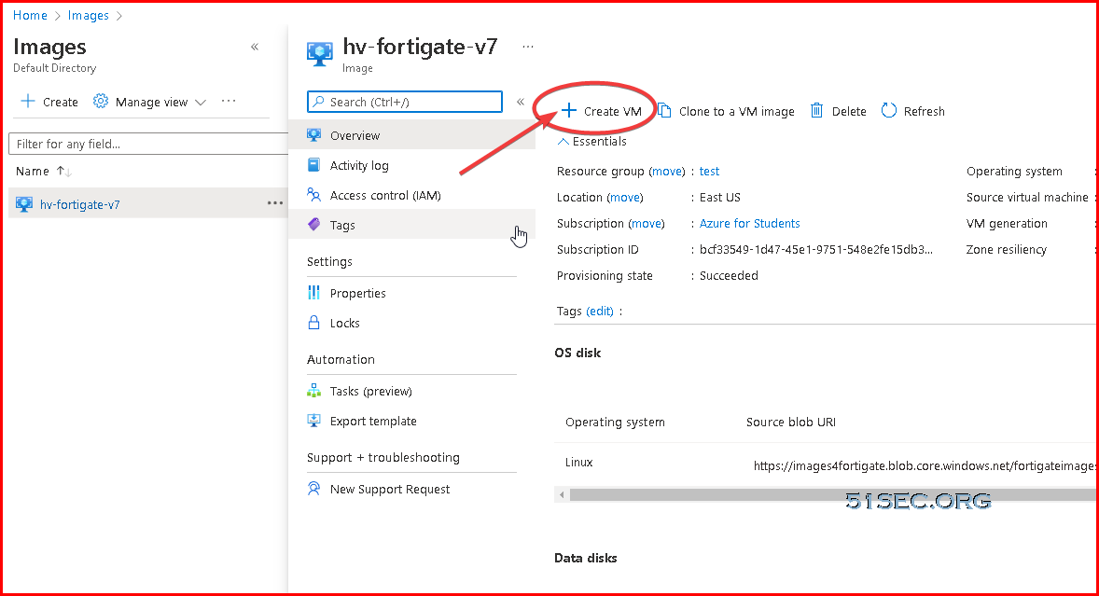Click the East US location value
The image size is (1099, 596).
pos(720,198)
